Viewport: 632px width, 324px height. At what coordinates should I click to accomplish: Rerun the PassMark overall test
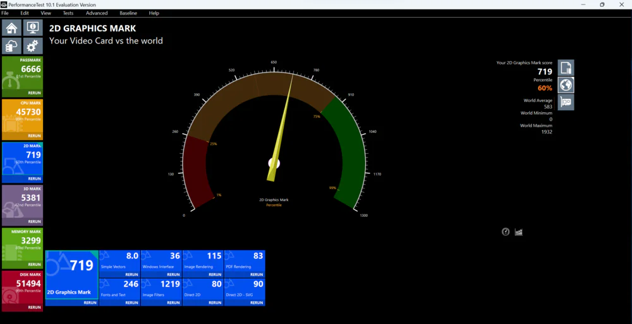tap(34, 93)
